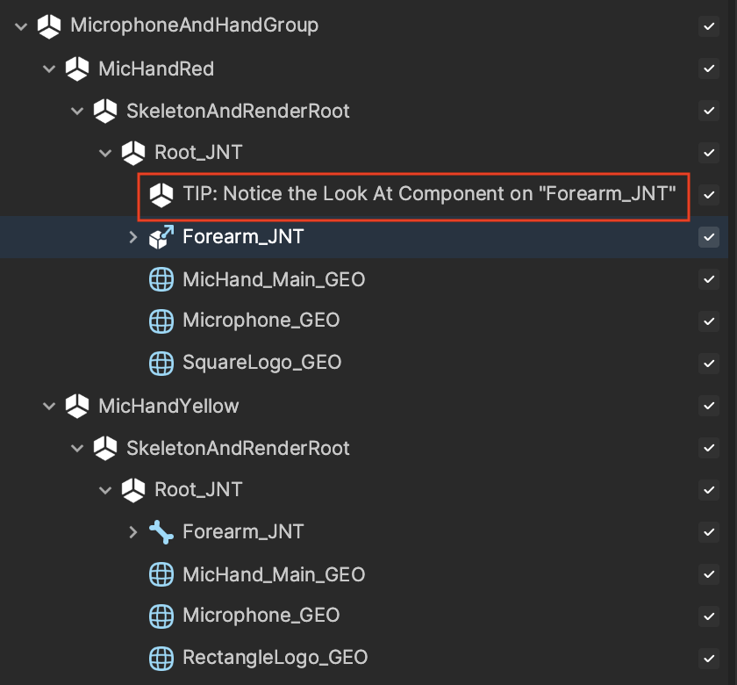Toggle the checkbox for the selected Forearm_JNT row

coord(709,237)
